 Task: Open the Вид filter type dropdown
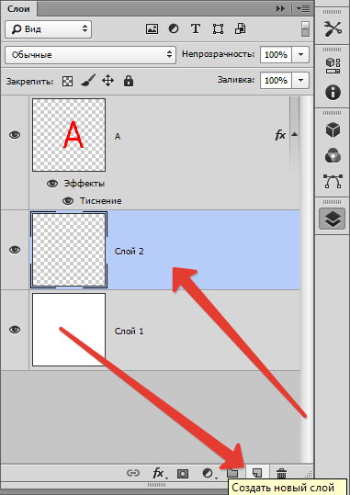click(49, 29)
